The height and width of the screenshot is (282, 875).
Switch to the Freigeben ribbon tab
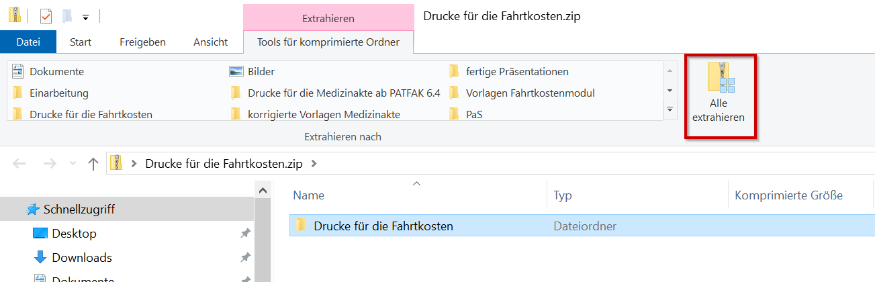point(142,42)
